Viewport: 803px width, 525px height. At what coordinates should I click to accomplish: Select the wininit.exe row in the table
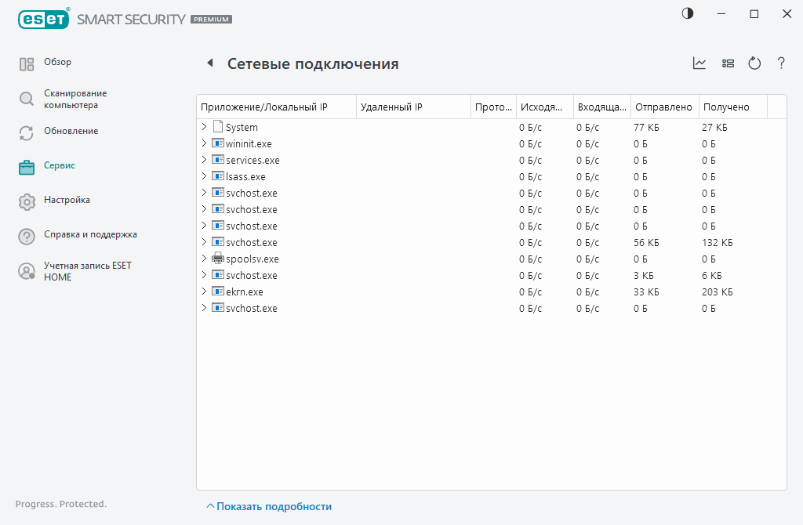(251, 143)
